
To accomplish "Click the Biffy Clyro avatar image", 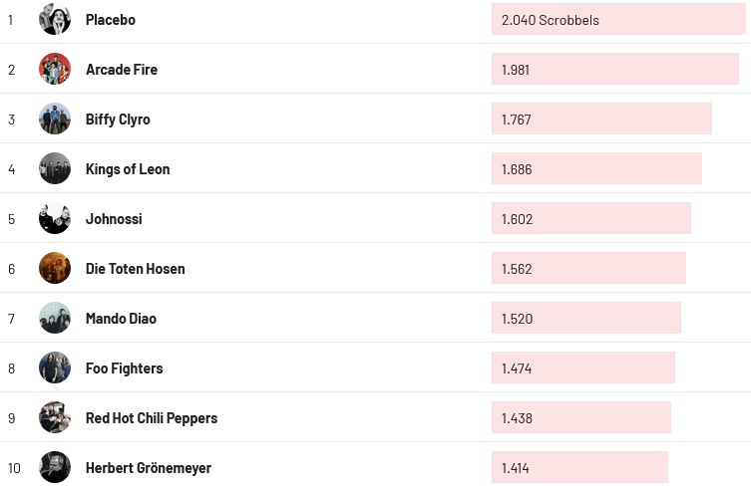I will (55, 119).
